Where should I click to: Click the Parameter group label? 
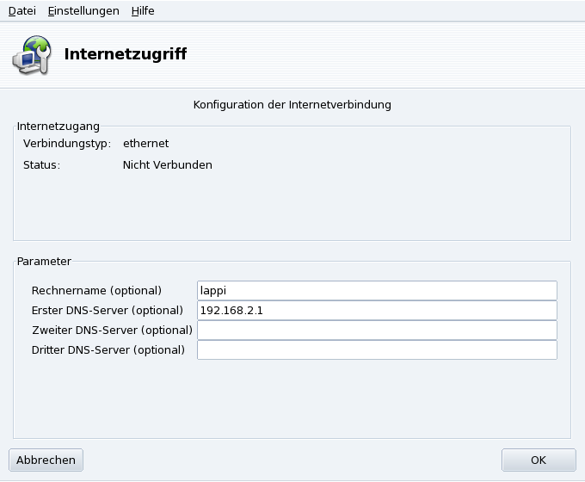tap(43, 260)
